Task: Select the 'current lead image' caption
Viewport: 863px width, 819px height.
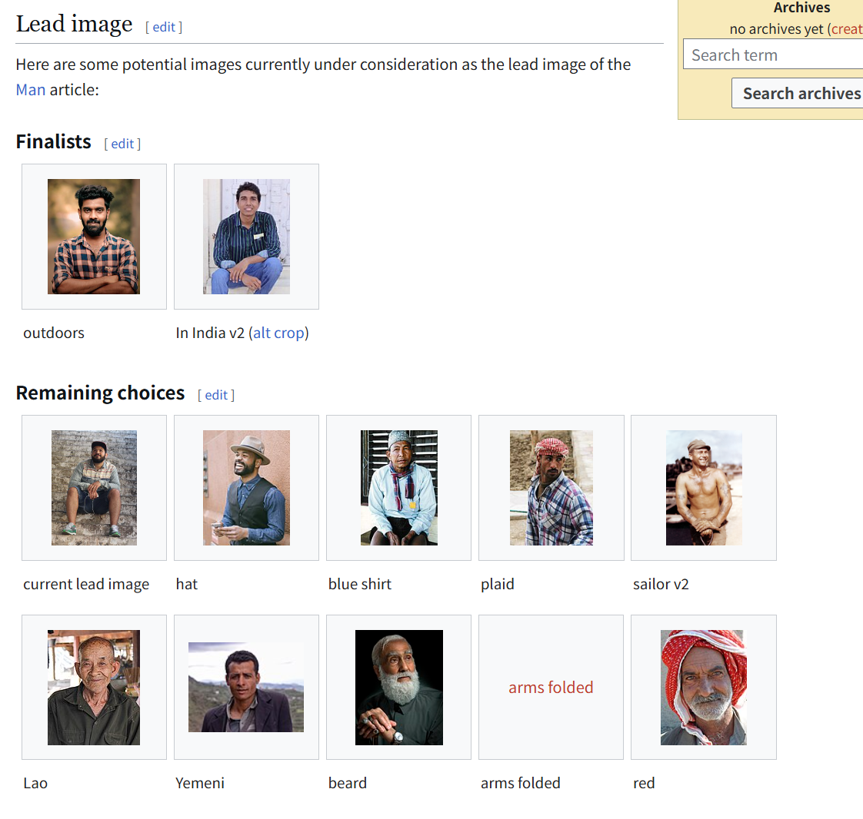Action: pos(86,584)
